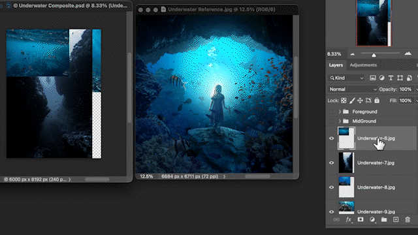Click the Fill 100% value field
The image size is (418, 235).
(x=406, y=101)
